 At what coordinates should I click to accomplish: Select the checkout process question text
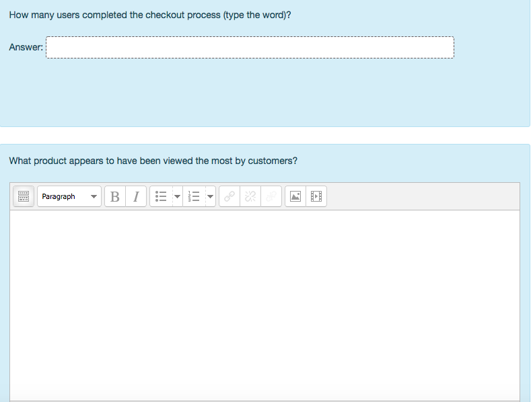[x=150, y=15]
